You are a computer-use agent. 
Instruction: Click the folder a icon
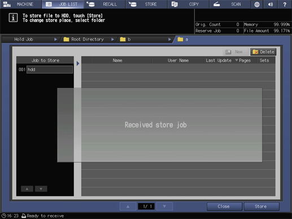[x=180, y=39]
